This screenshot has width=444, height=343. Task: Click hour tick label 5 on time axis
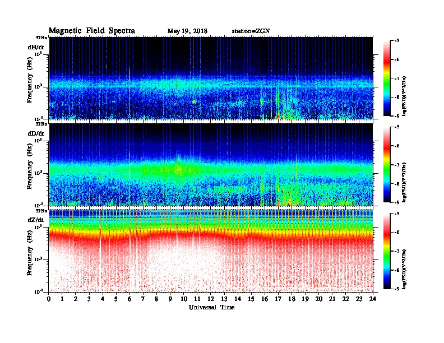click(x=116, y=299)
